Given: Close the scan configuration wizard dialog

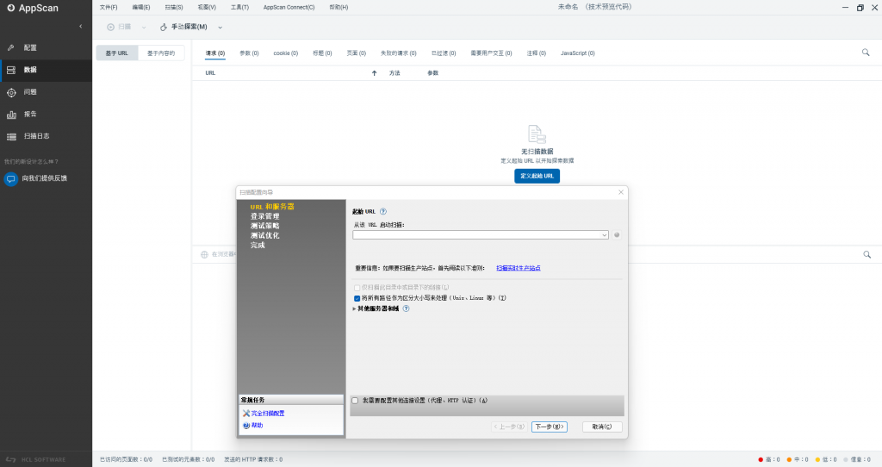Looking at the screenshot, I should [620, 192].
